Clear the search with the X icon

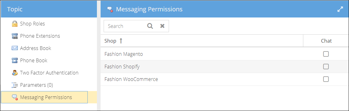click(163, 26)
